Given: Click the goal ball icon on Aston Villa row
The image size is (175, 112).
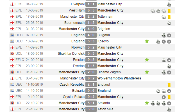Looking at the screenshot, I should tap(169, 109).
